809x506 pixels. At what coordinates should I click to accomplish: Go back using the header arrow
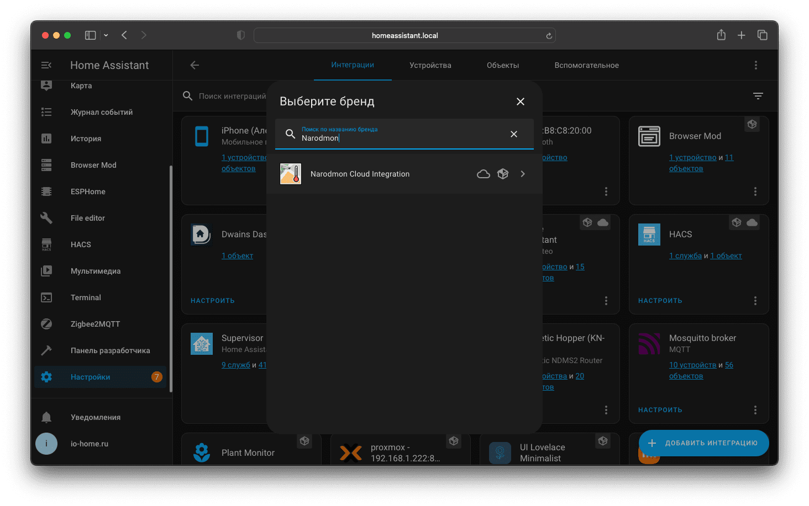pyautogui.click(x=195, y=65)
